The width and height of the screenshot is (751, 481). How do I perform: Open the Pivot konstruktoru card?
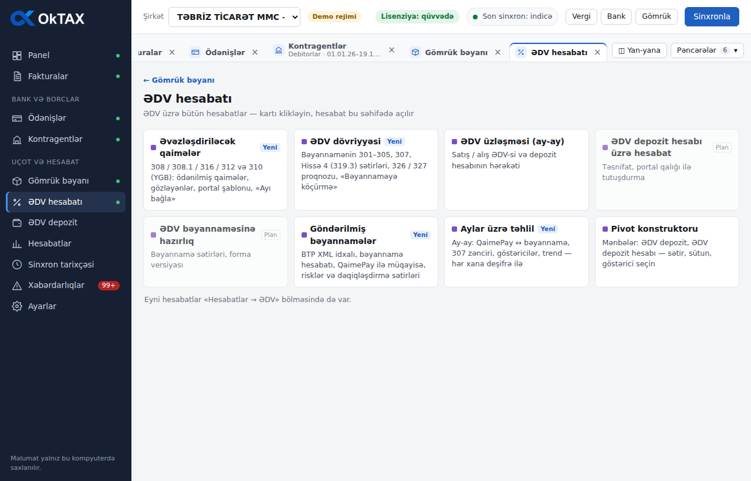coord(667,252)
